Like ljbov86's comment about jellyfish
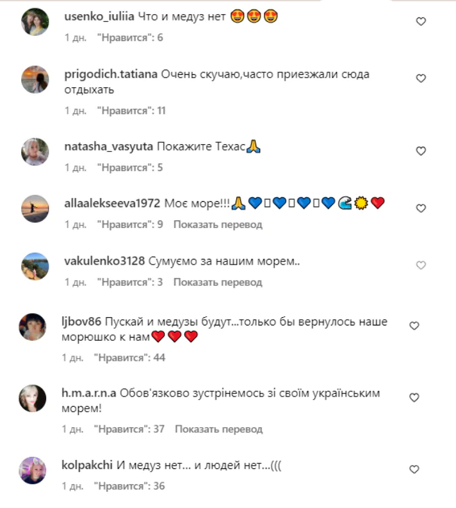The width and height of the screenshot is (456, 508). tap(414, 325)
